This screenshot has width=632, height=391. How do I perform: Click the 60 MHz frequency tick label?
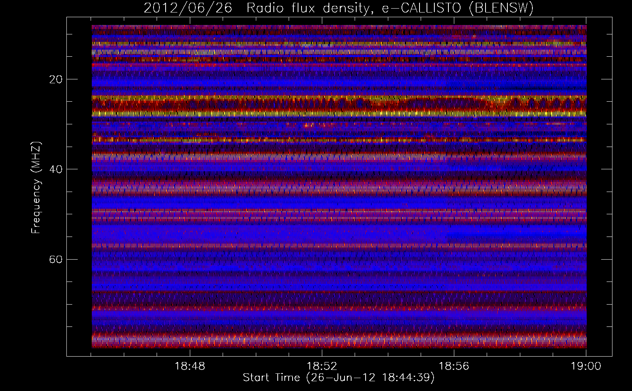pyautogui.click(x=56, y=260)
